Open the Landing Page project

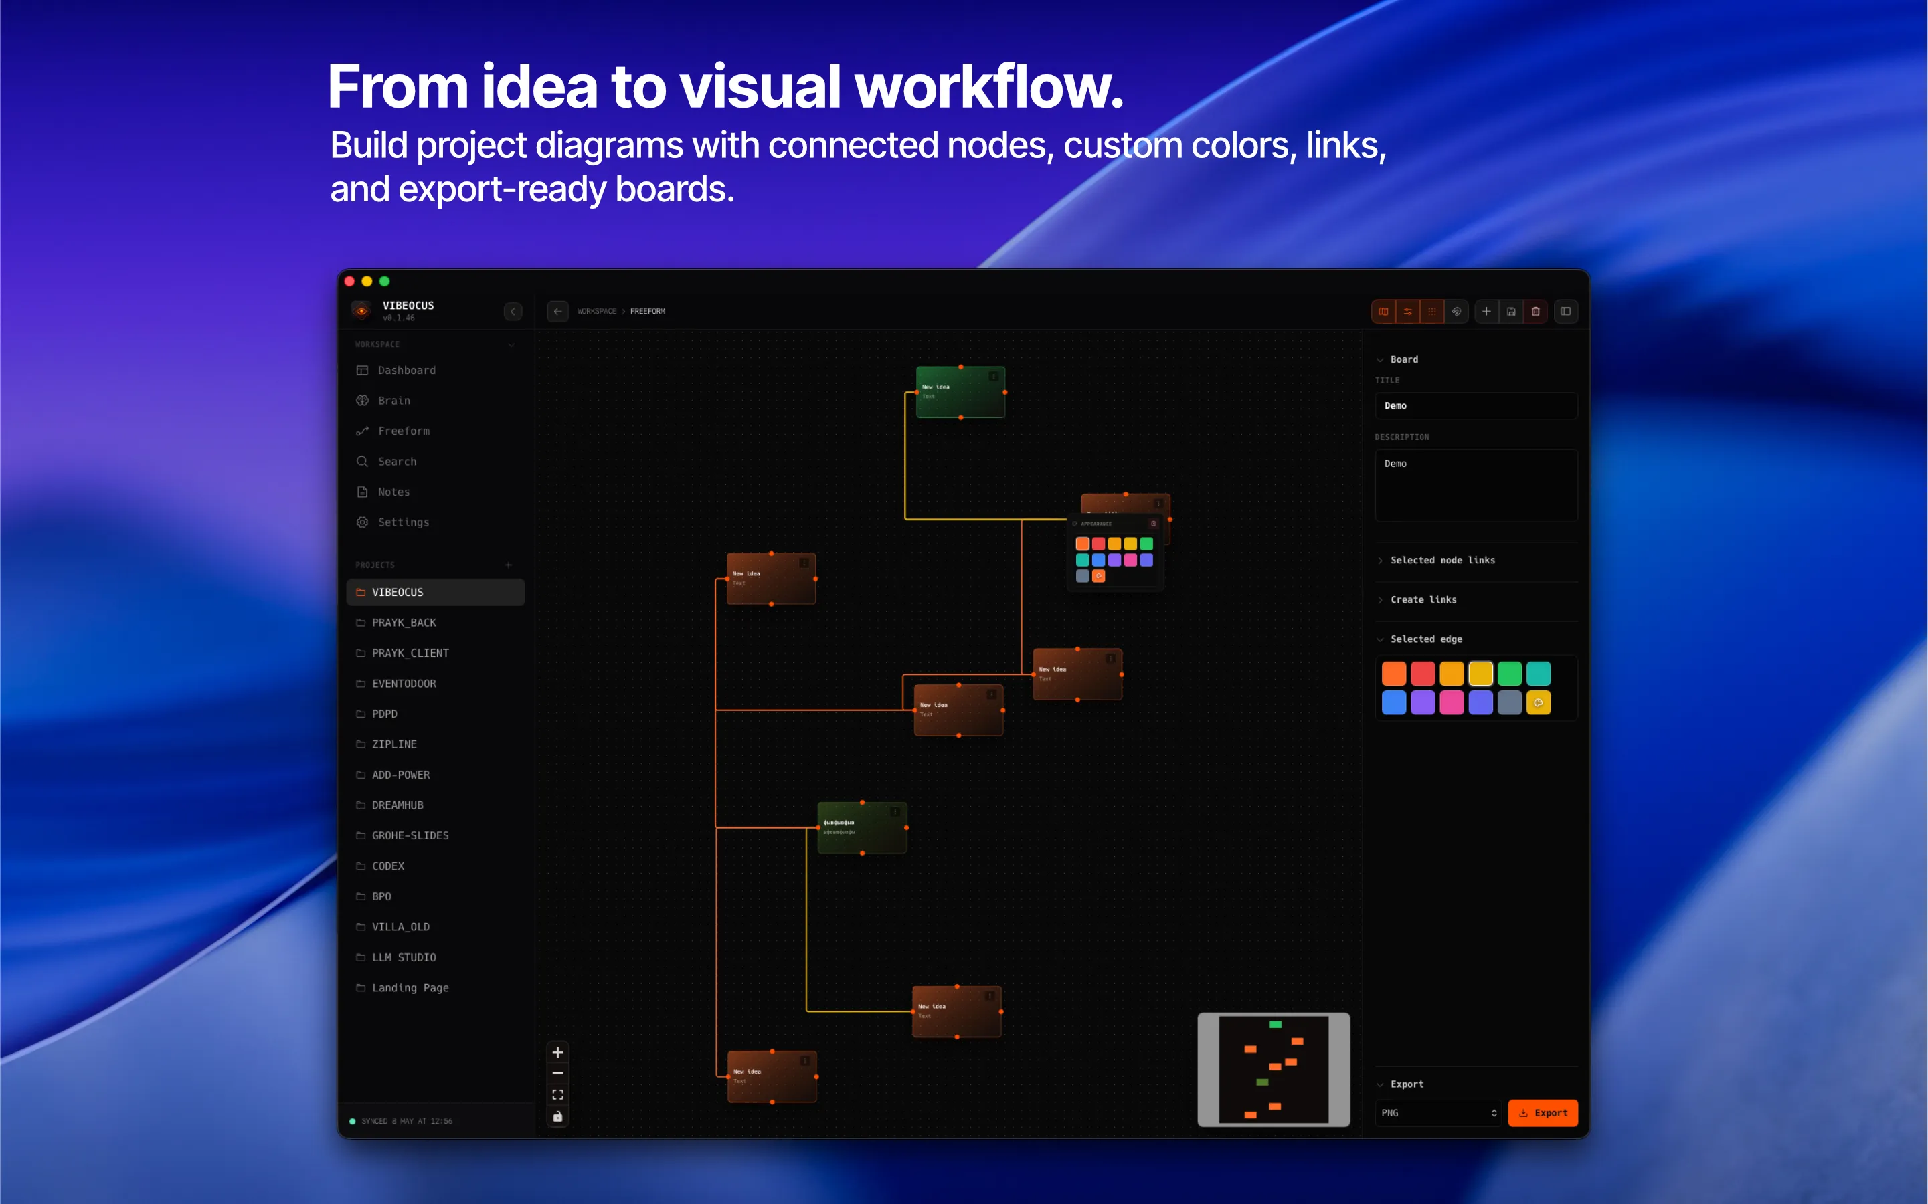point(436,987)
